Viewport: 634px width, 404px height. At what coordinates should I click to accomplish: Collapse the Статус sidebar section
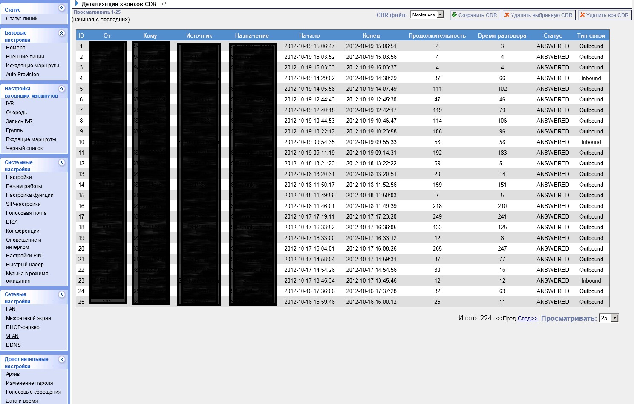coord(62,8)
